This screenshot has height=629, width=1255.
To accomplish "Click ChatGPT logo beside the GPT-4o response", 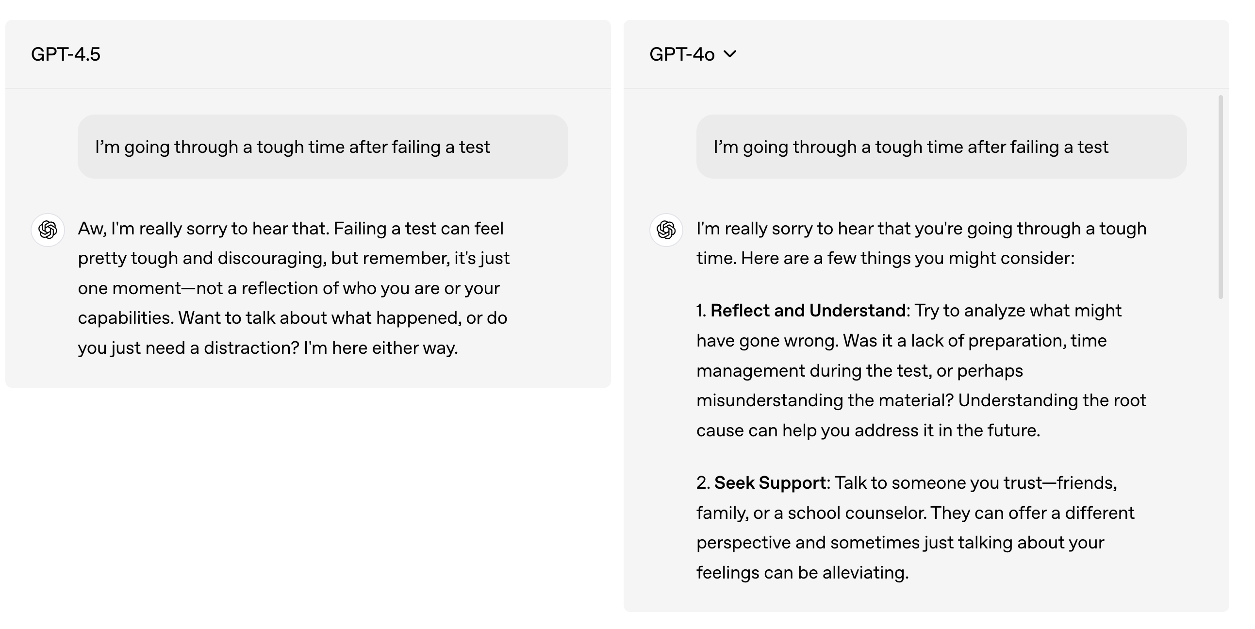I will click(x=665, y=230).
